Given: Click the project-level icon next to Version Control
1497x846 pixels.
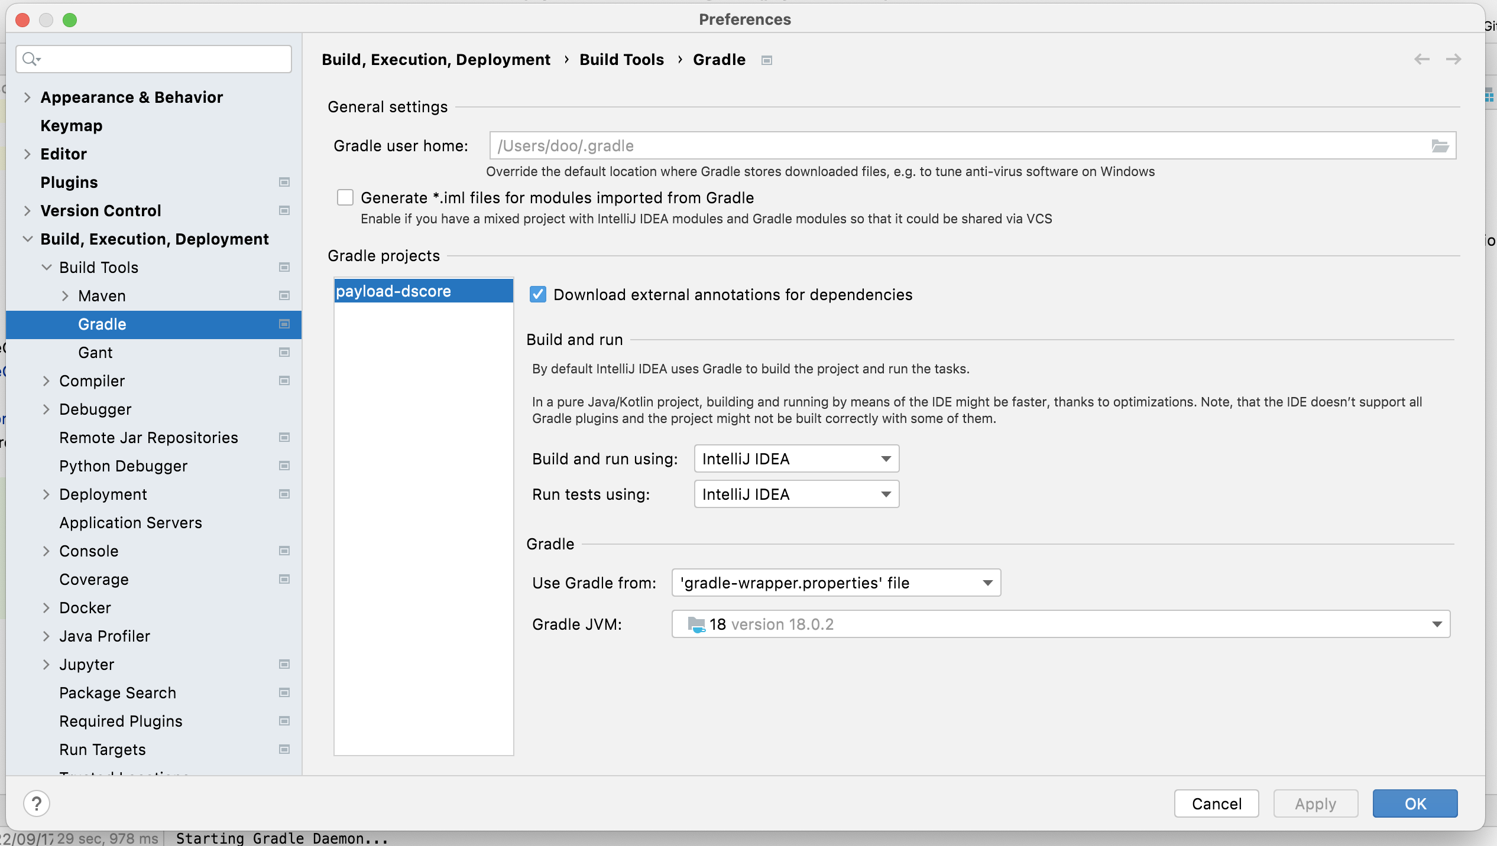Looking at the screenshot, I should [284, 210].
